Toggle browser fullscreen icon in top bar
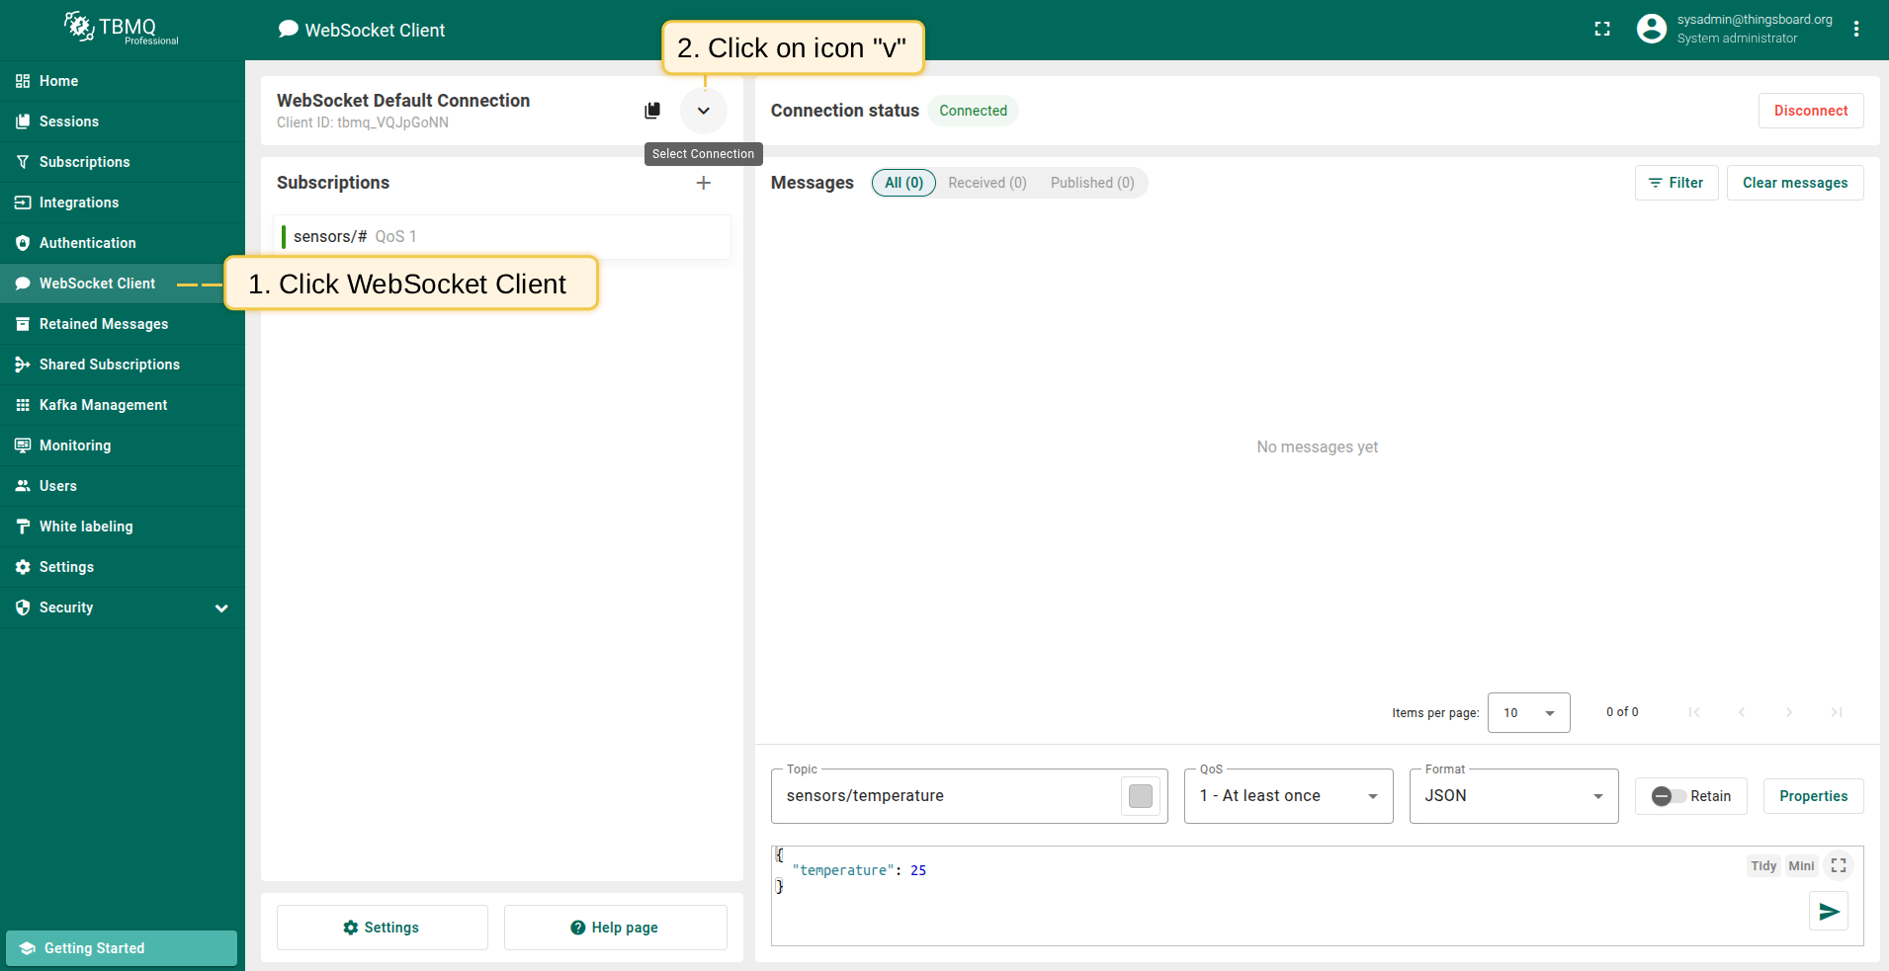Screen dimensions: 1889x971 (1602, 30)
